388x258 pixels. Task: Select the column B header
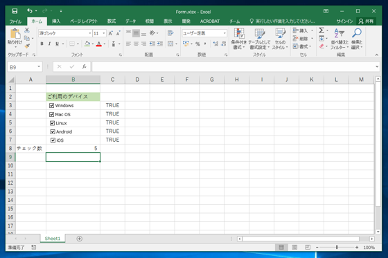pos(73,80)
